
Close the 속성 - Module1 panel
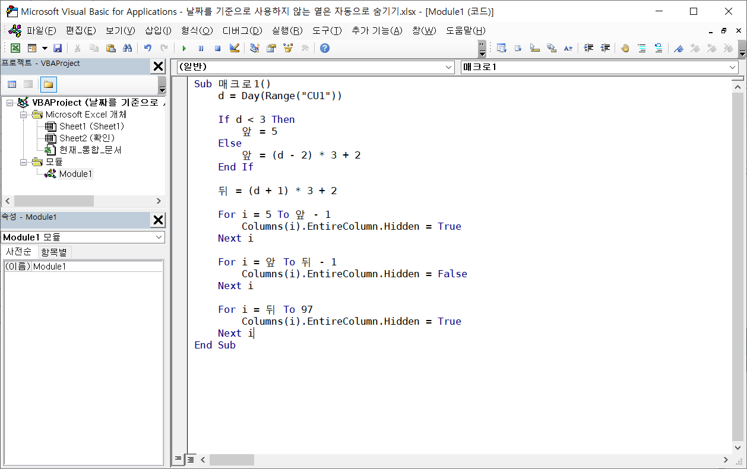tap(159, 220)
